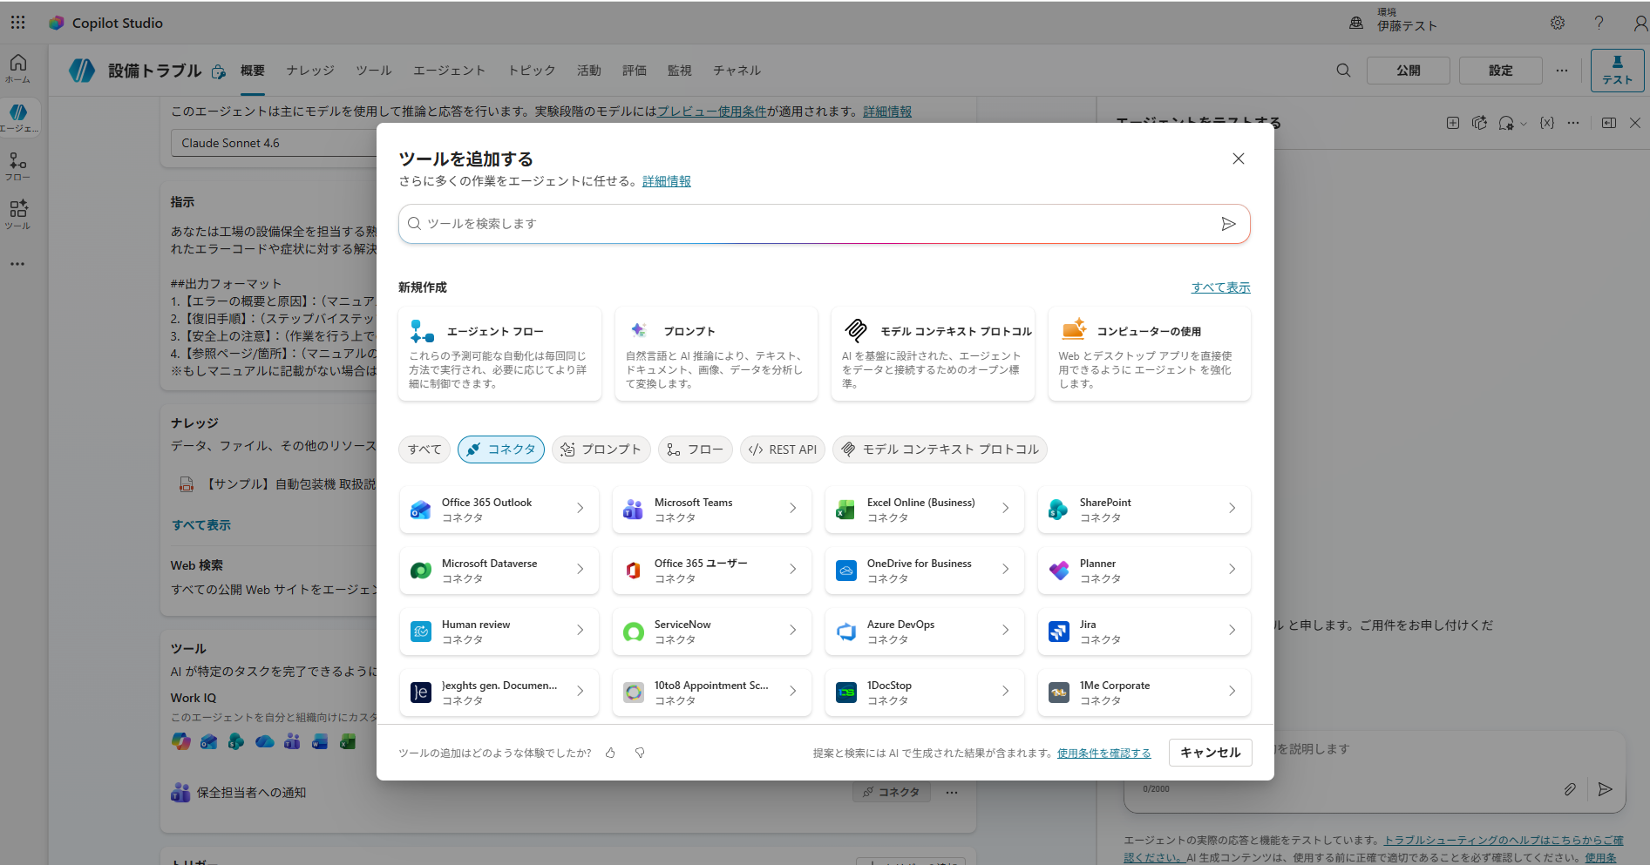Toggle the フロー filter chip

coord(696,449)
